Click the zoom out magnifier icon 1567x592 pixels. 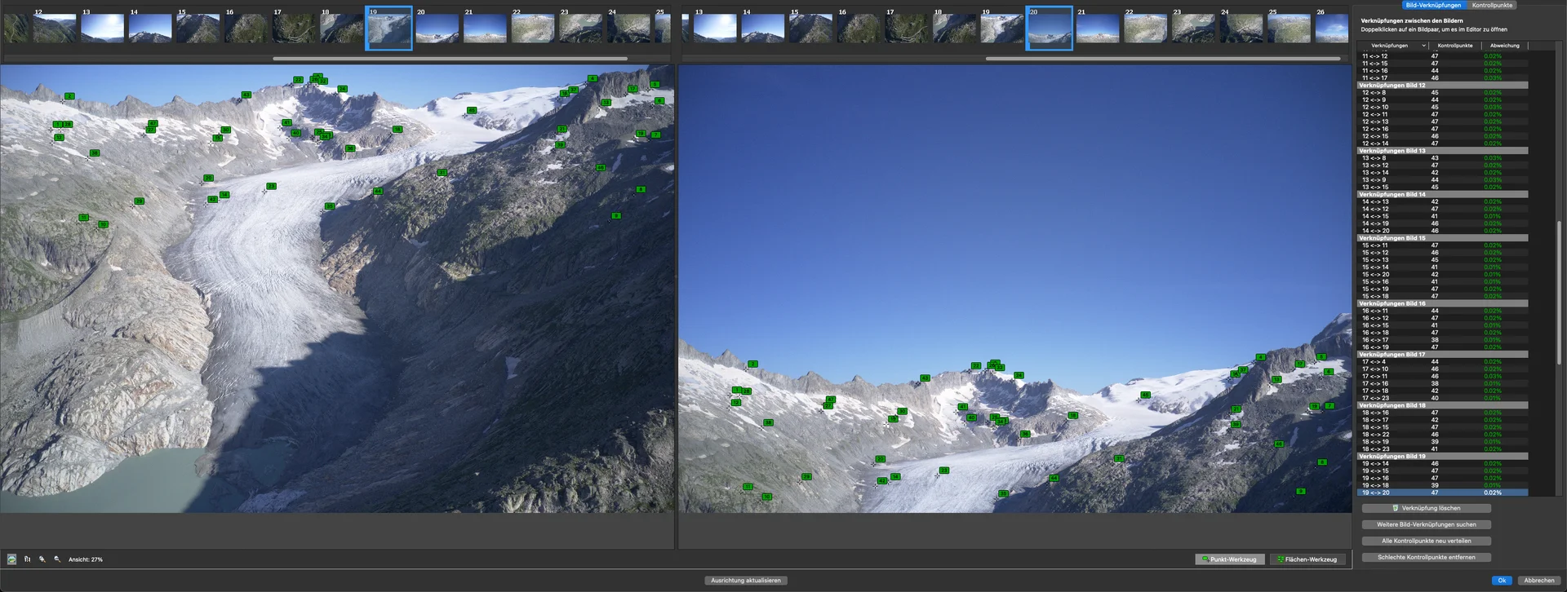tap(56, 559)
